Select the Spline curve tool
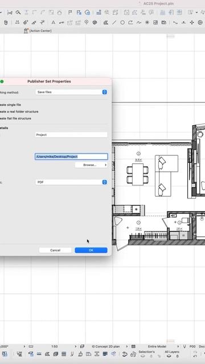This screenshot has height=364, width=205. tap(139, 23)
